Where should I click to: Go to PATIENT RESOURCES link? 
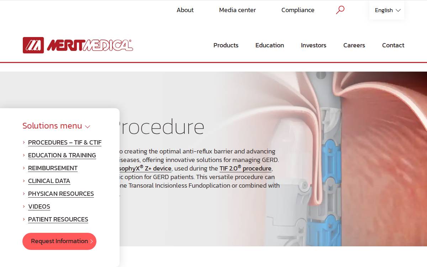pyautogui.click(x=58, y=219)
